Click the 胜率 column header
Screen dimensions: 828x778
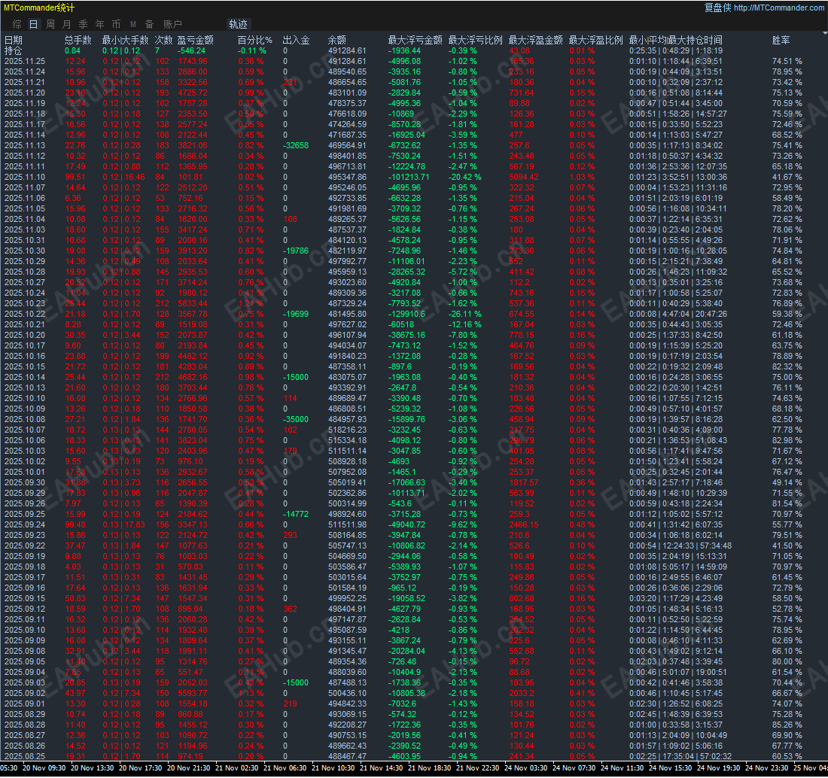pyautogui.click(x=781, y=40)
